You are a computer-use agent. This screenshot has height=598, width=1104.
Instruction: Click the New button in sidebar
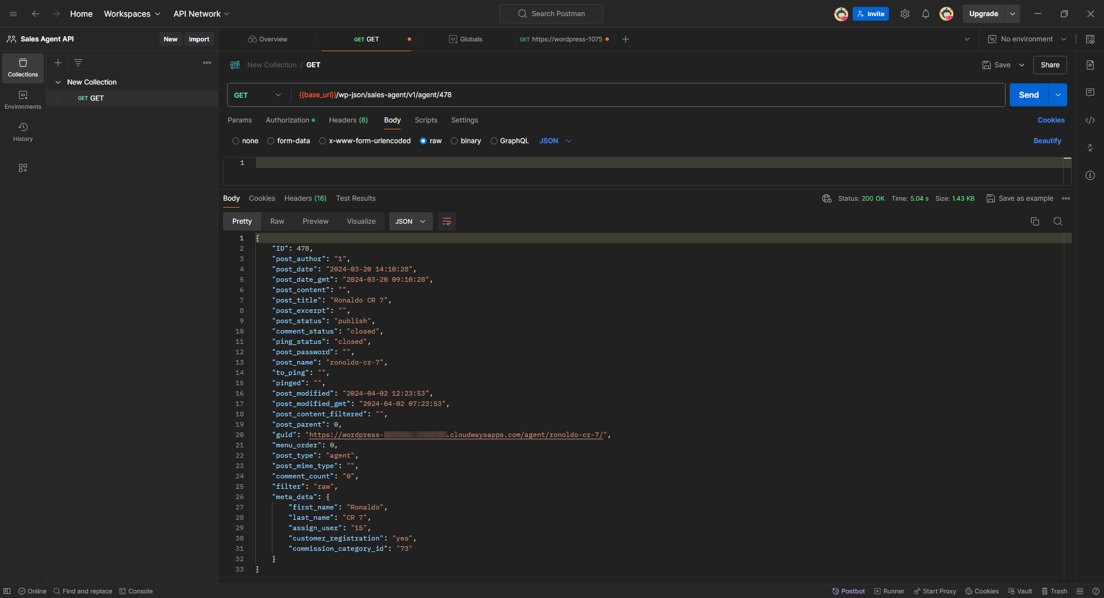171,39
